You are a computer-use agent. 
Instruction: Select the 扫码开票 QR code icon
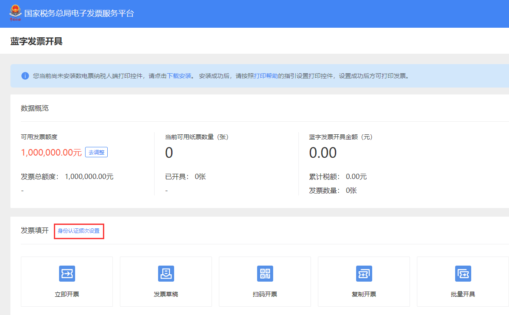(x=265, y=274)
